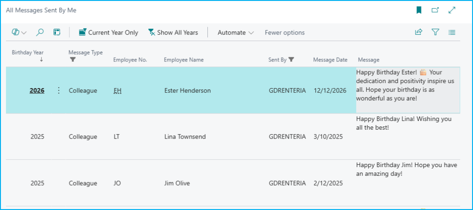Click the bookmark icon in the header
Image resolution: width=473 pixels, height=210 pixels.
[419, 10]
